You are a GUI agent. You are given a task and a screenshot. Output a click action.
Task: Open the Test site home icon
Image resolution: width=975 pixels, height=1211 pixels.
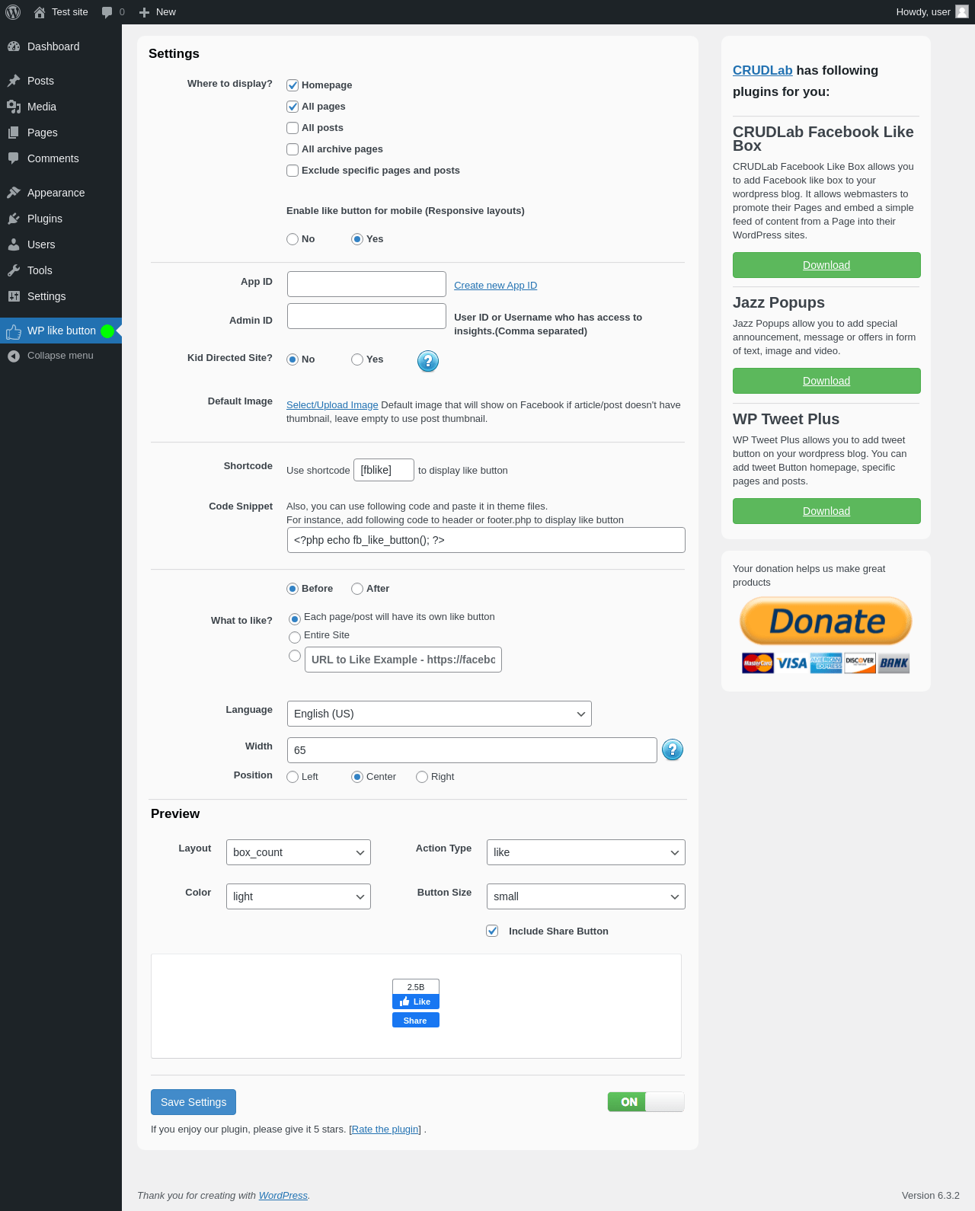click(x=40, y=12)
